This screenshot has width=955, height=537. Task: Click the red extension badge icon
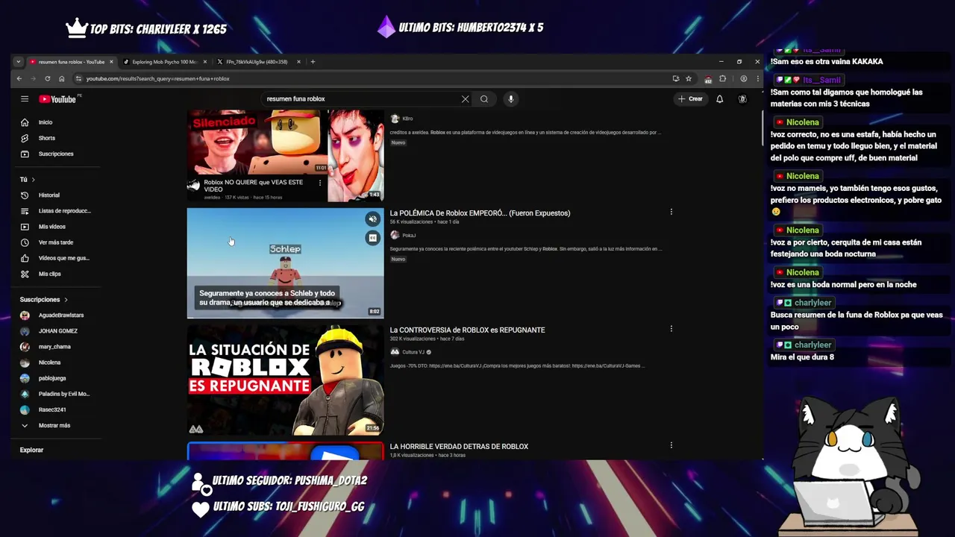708,79
